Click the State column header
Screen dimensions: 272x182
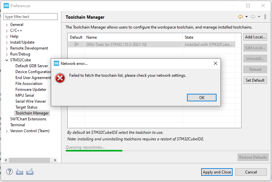[x=209, y=37]
